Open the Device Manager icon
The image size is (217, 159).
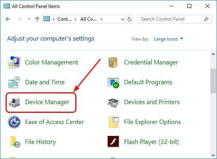14,102
